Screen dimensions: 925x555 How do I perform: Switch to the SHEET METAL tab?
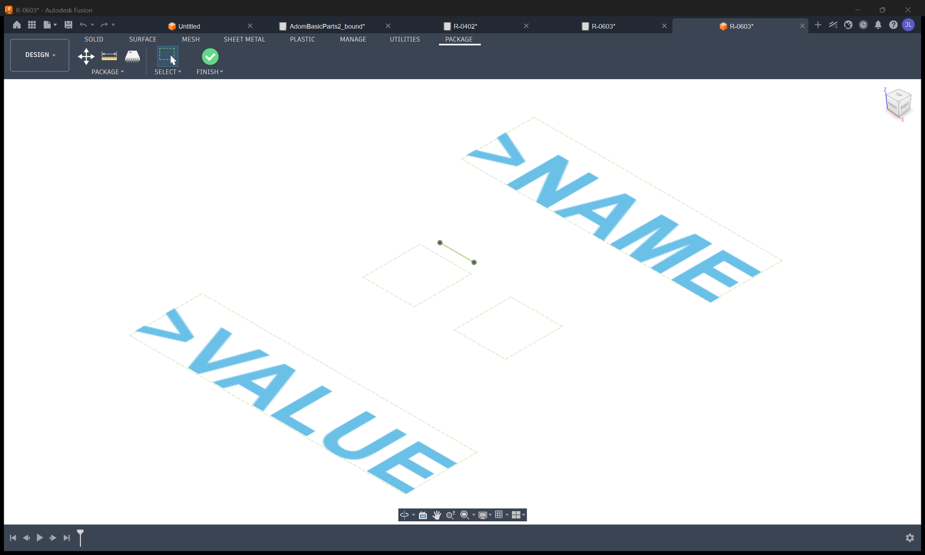244,40
